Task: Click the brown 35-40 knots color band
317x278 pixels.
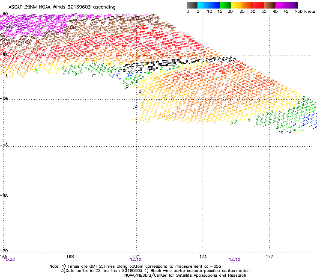Action: tap(270, 5)
